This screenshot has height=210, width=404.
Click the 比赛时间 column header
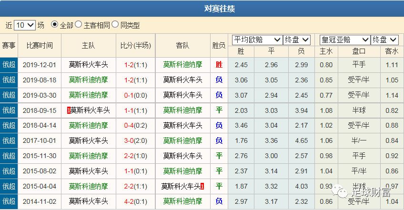click(40, 46)
